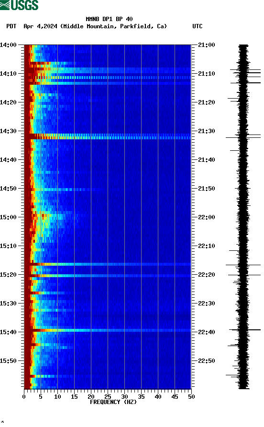Click the 'PDT' timezone label

point(11,26)
